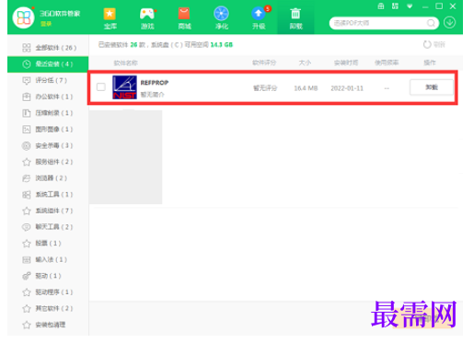Click the 360 software manager logo
474x343 pixels.
pos(24,17)
